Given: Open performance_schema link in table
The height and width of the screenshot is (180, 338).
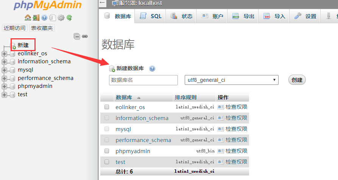Looking at the screenshot, I should coord(143,140).
